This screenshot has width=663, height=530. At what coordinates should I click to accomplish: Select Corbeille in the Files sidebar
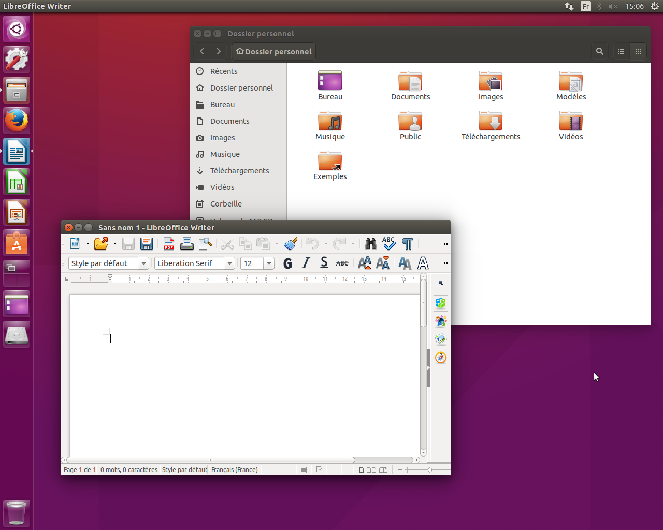226,204
